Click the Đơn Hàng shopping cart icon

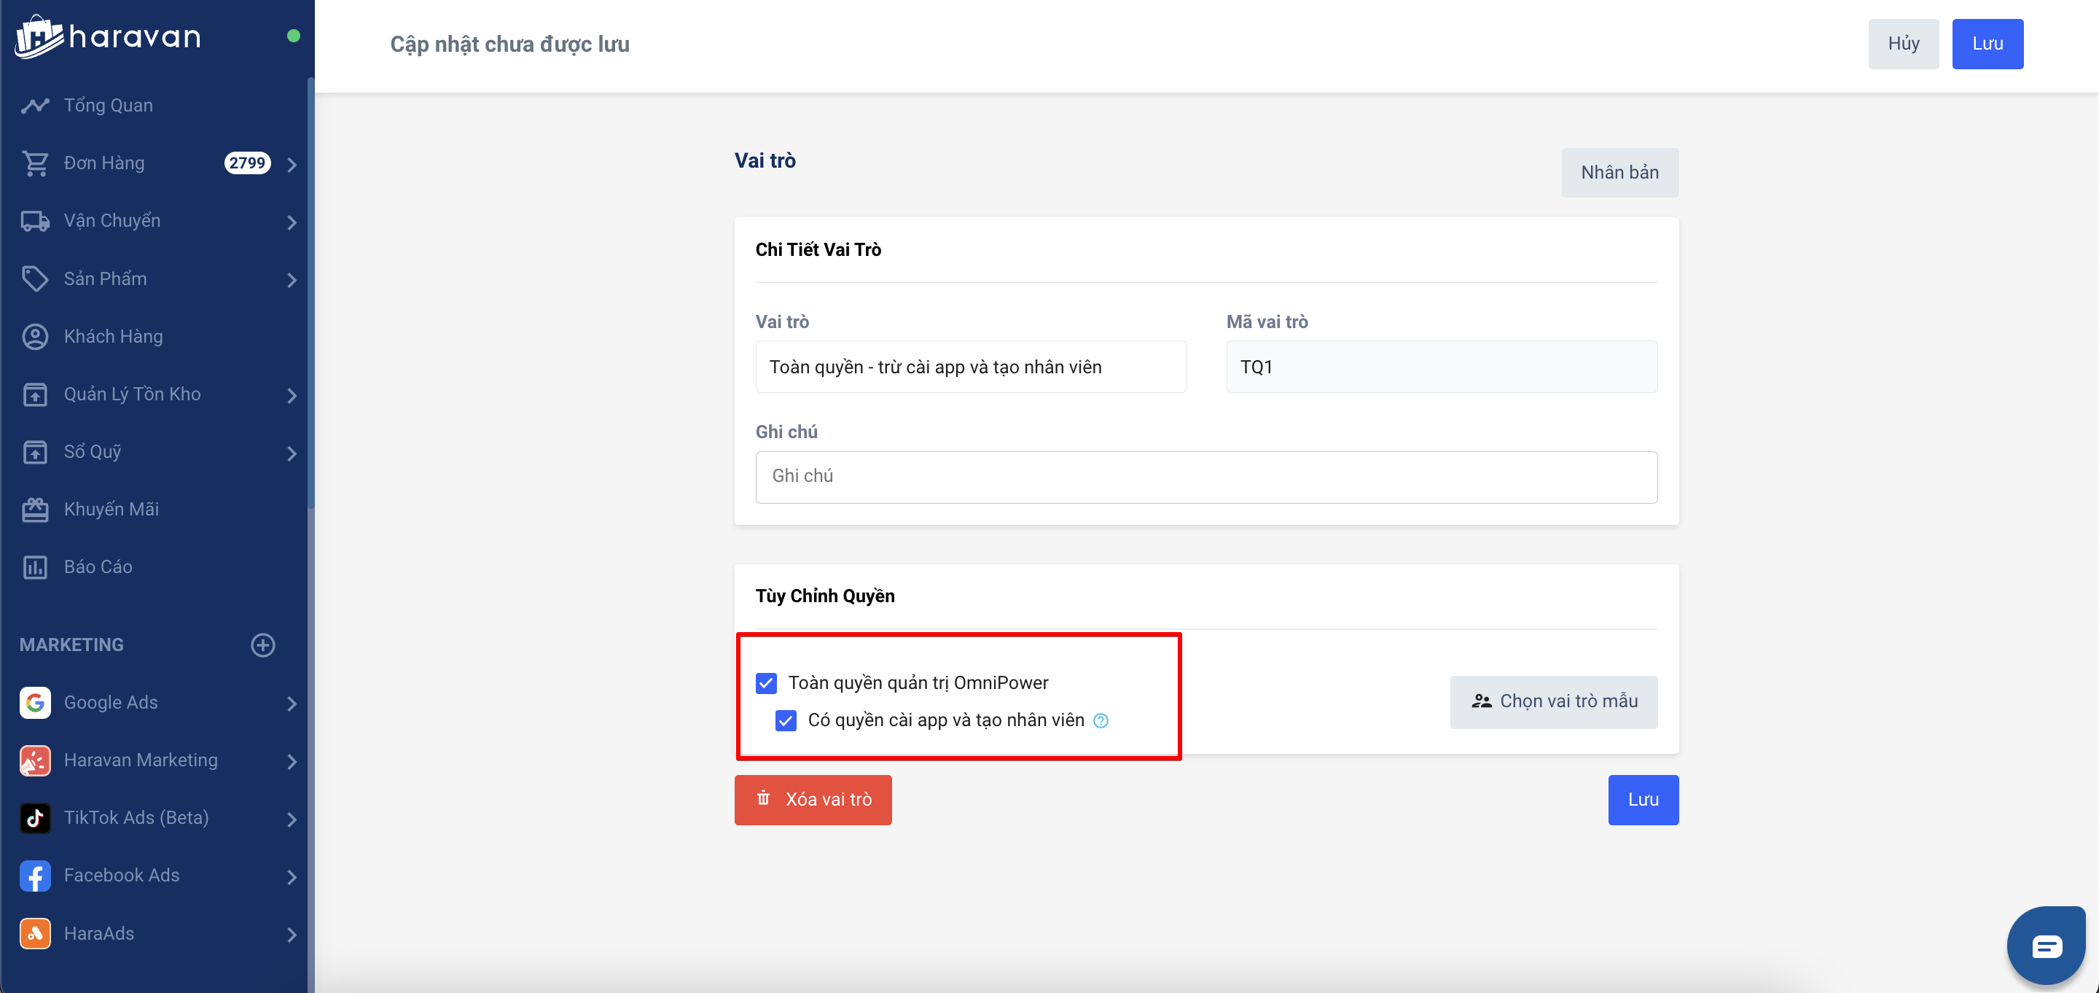(x=35, y=163)
